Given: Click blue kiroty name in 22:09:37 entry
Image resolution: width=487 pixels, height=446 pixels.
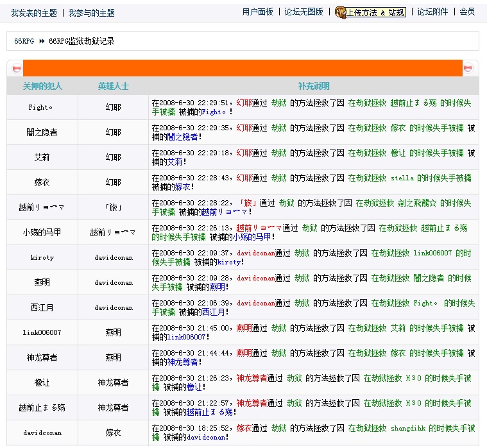Looking at the screenshot, I should (x=229, y=262).
